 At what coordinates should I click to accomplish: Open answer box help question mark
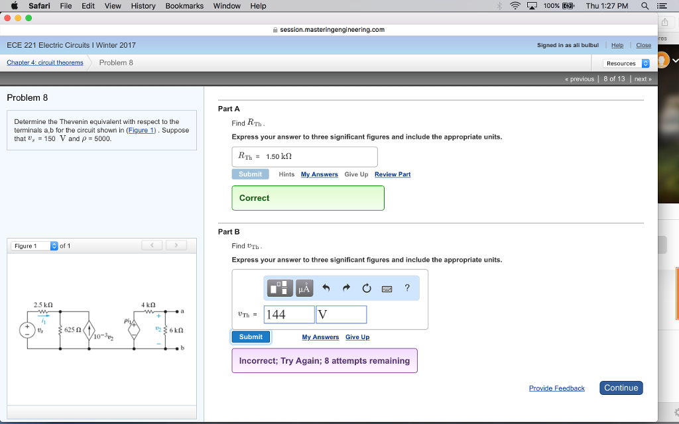[x=407, y=288]
